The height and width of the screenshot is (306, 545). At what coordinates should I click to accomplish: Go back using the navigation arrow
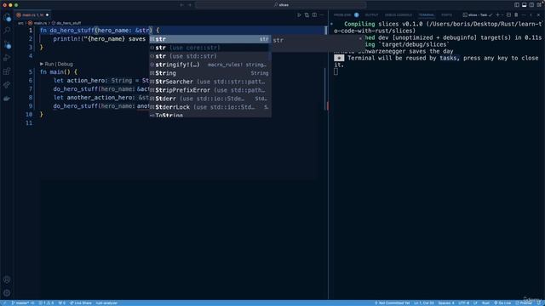181,5
